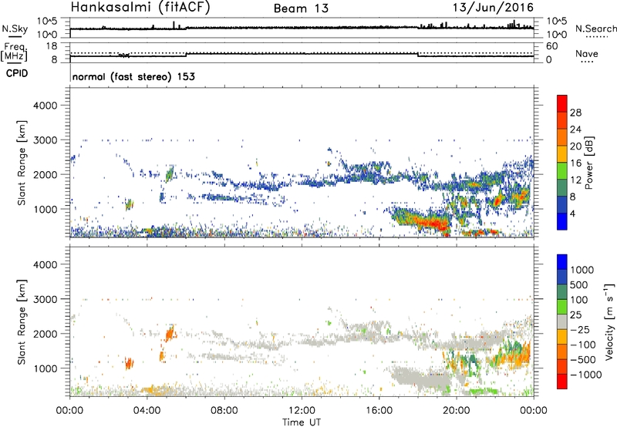Screen dimensions: 617x427
Task: Click the Velocity [m s-1] color bar label
Action: point(609,321)
